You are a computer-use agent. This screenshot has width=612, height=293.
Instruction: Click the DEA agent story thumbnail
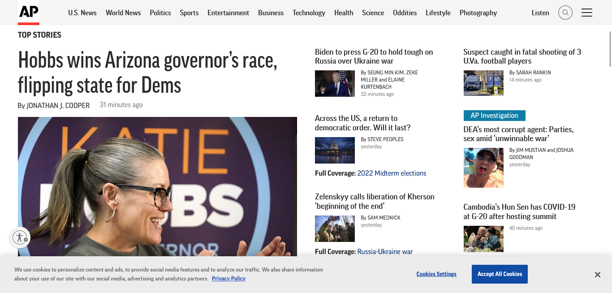pos(483,168)
